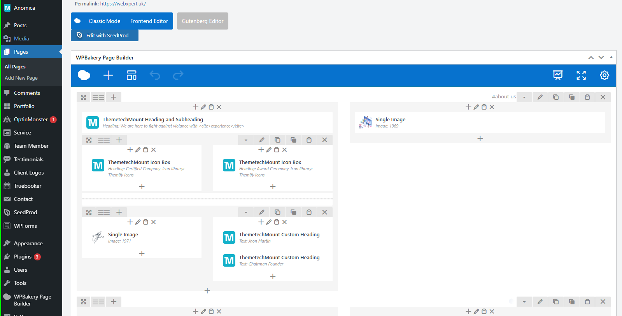Viewport: 622px width, 316px height.
Task: Toggle the row above Award Ceremony icon box
Action: (x=246, y=140)
